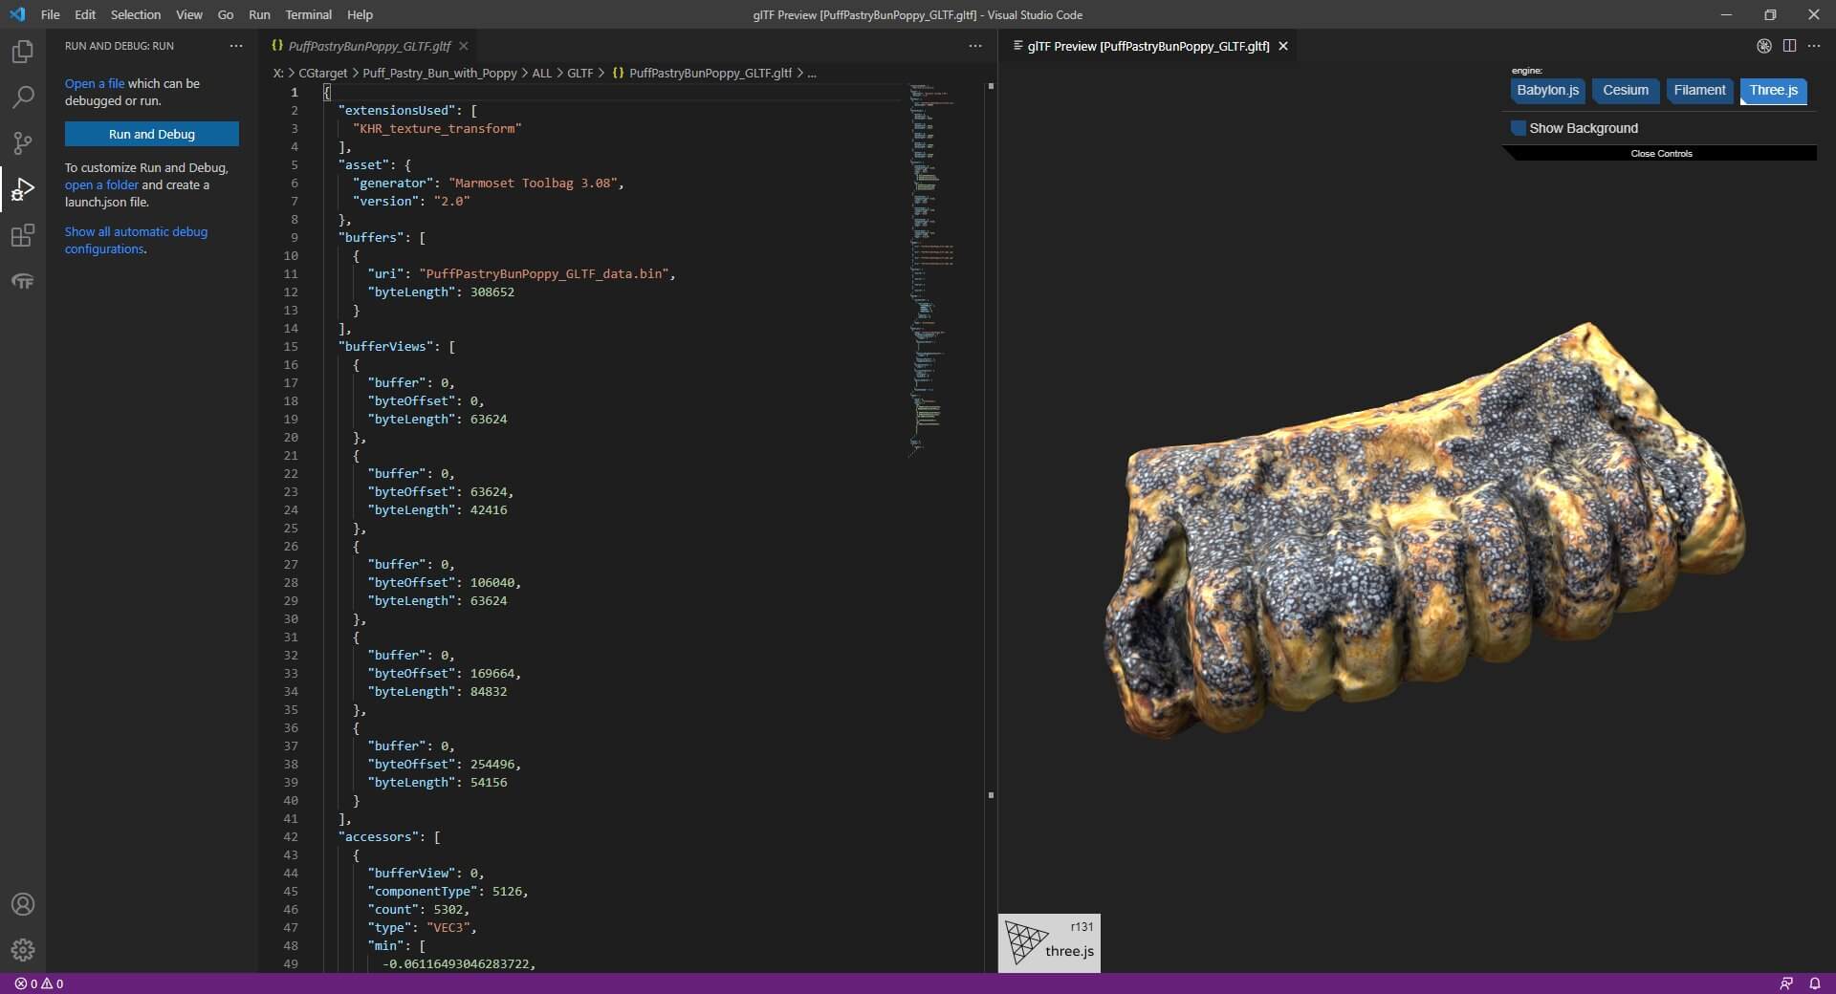Switch the engine to Filament
Screen dimensions: 1836x994
click(1699, 91)
